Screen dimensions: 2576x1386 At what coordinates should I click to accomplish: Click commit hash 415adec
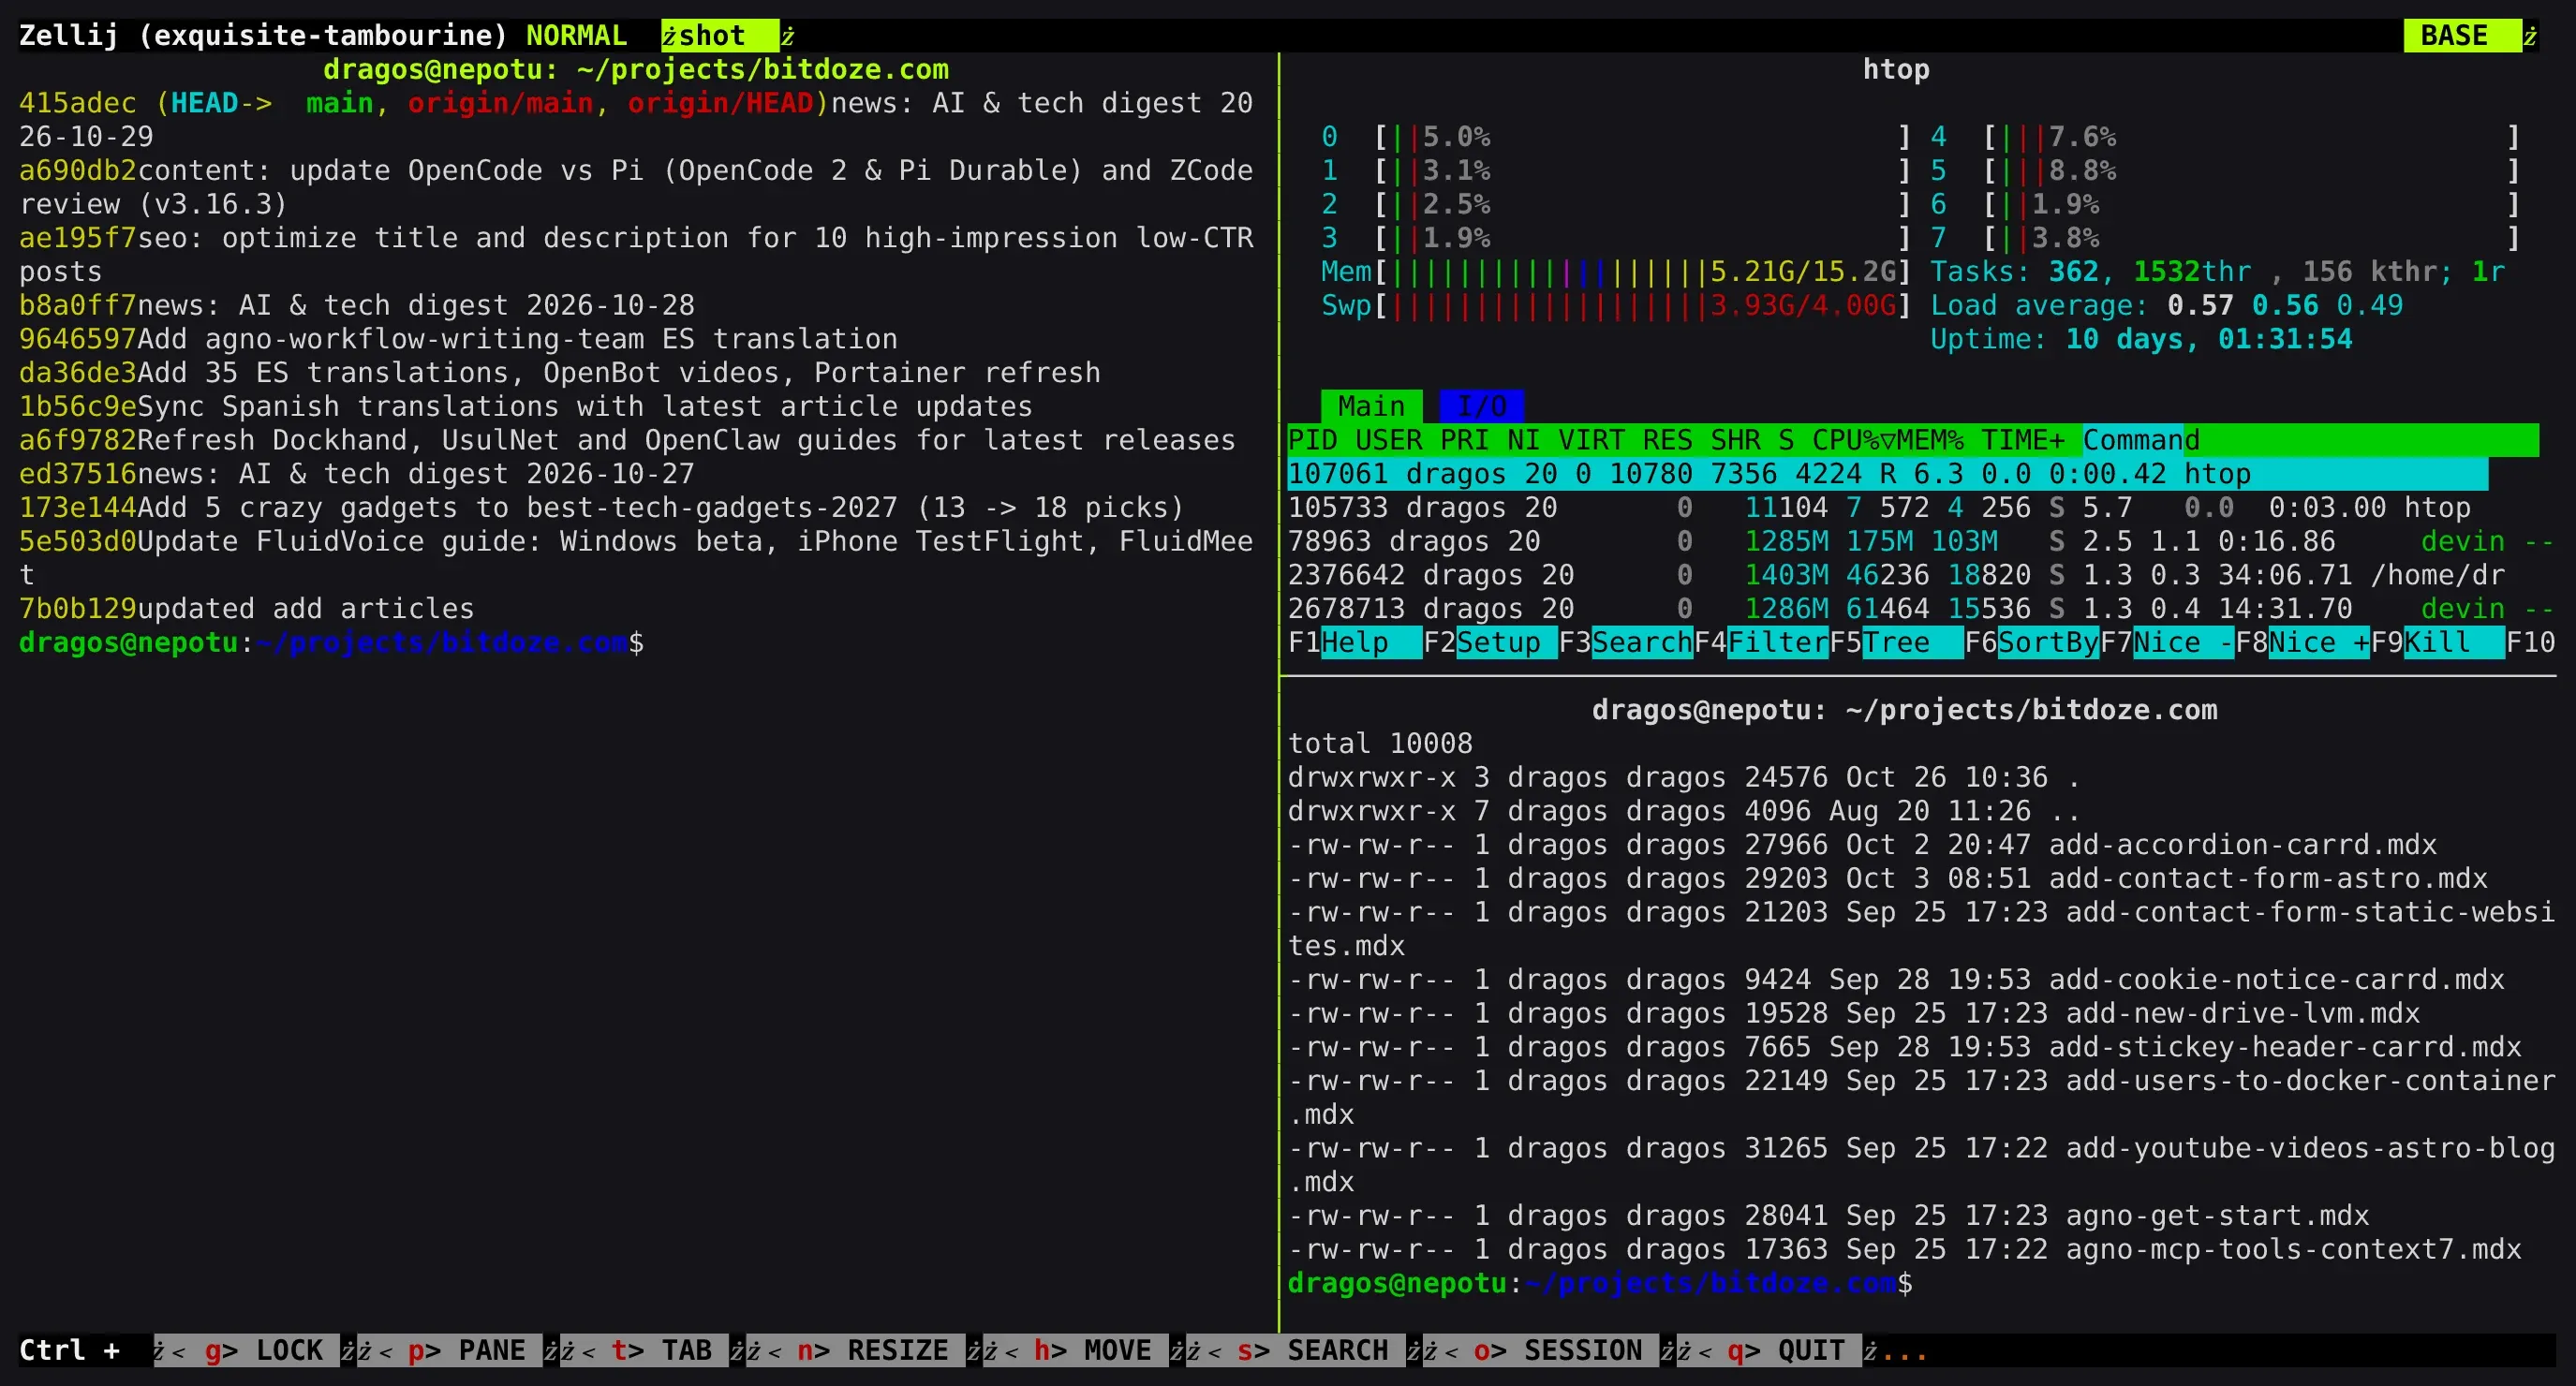[x=78, y=103]
